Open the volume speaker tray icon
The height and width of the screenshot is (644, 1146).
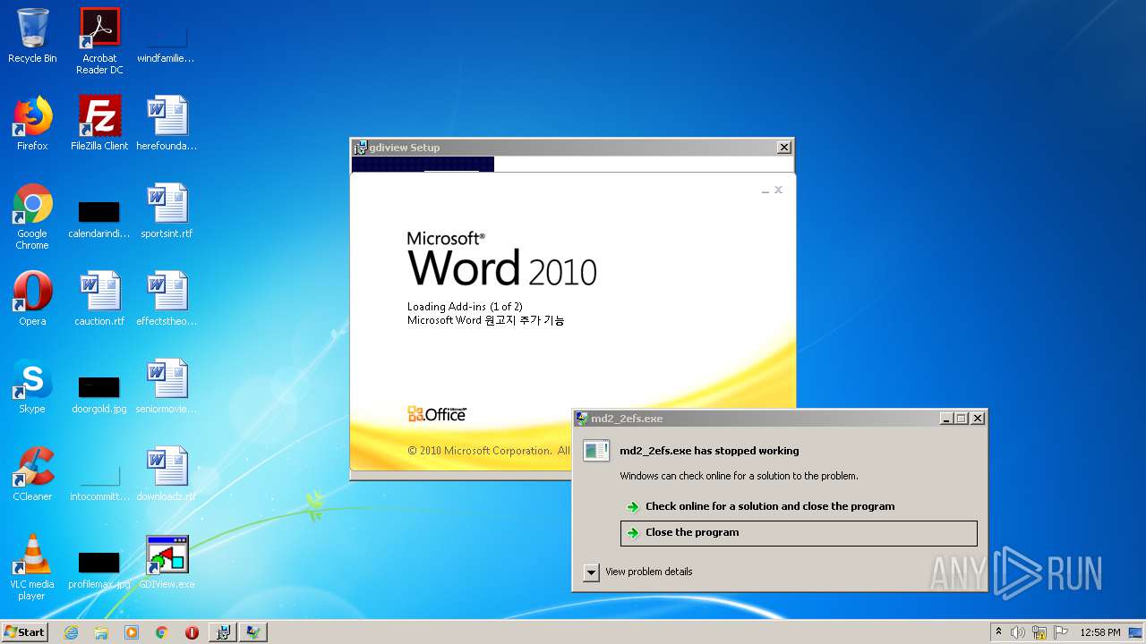[x=1017, y=632]
